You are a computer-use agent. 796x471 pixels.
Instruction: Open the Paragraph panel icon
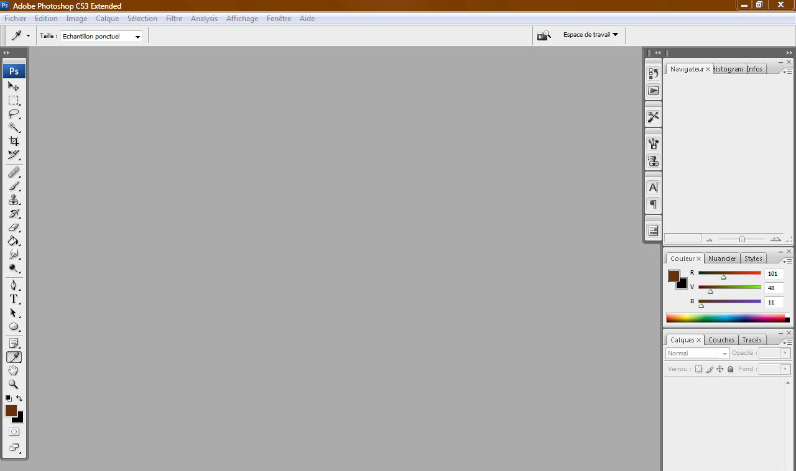653,204
